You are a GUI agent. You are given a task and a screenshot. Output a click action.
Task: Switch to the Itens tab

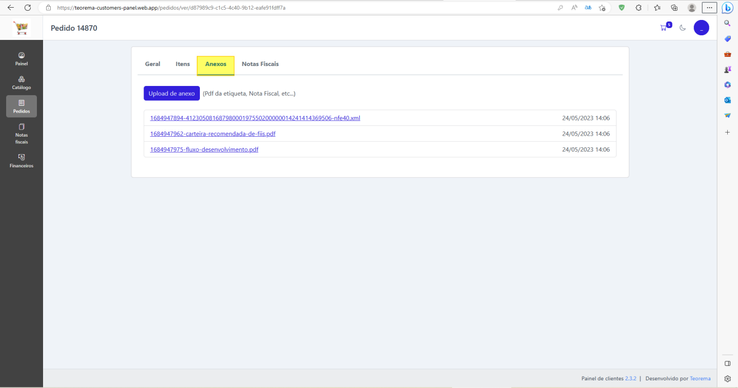point(183,64)
